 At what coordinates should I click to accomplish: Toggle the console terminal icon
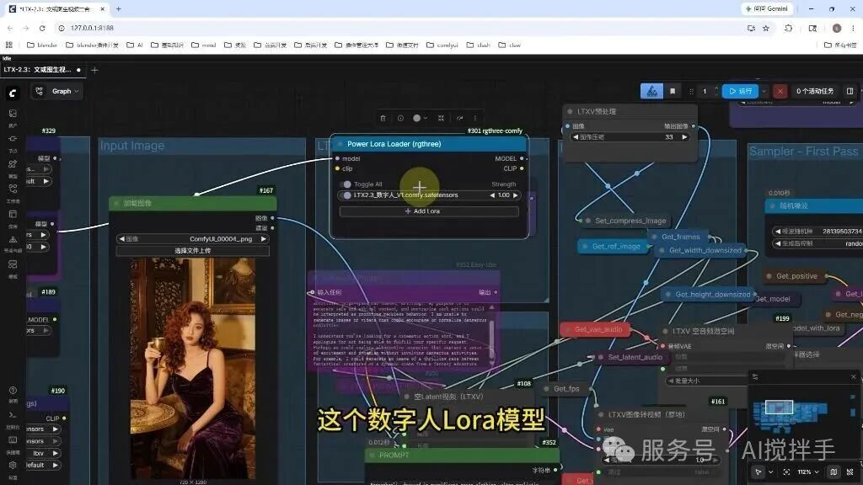click(13, 415)
